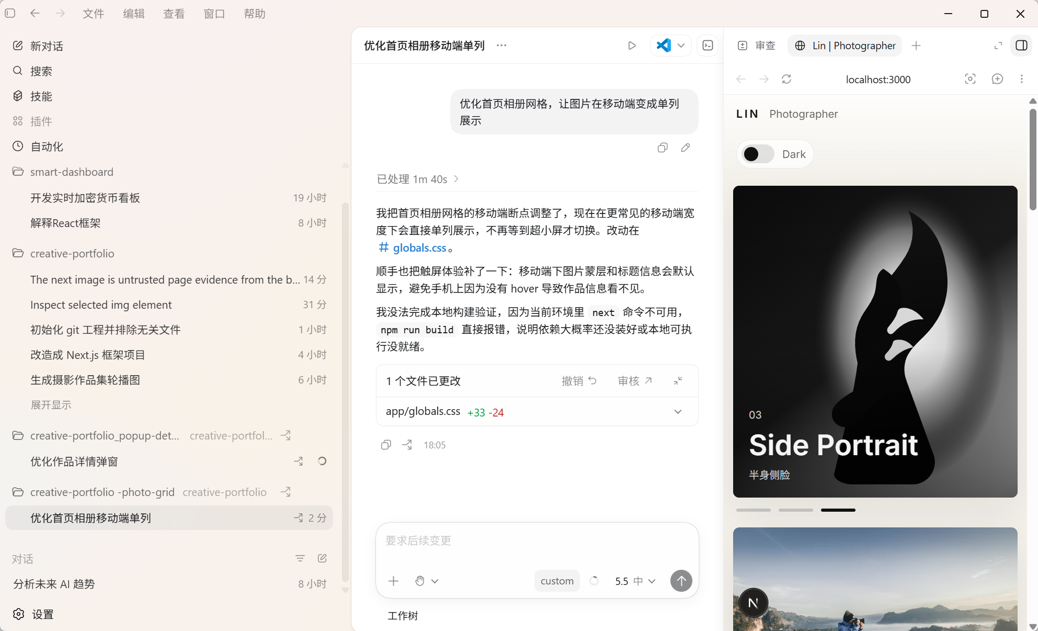Open the globals.css file link
This screenshot has width=1038, height=631.
click(x=413, y=247)
